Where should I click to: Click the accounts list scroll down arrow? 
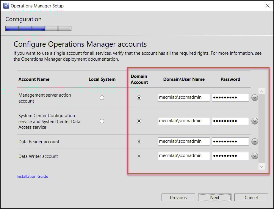coord(262,167)
